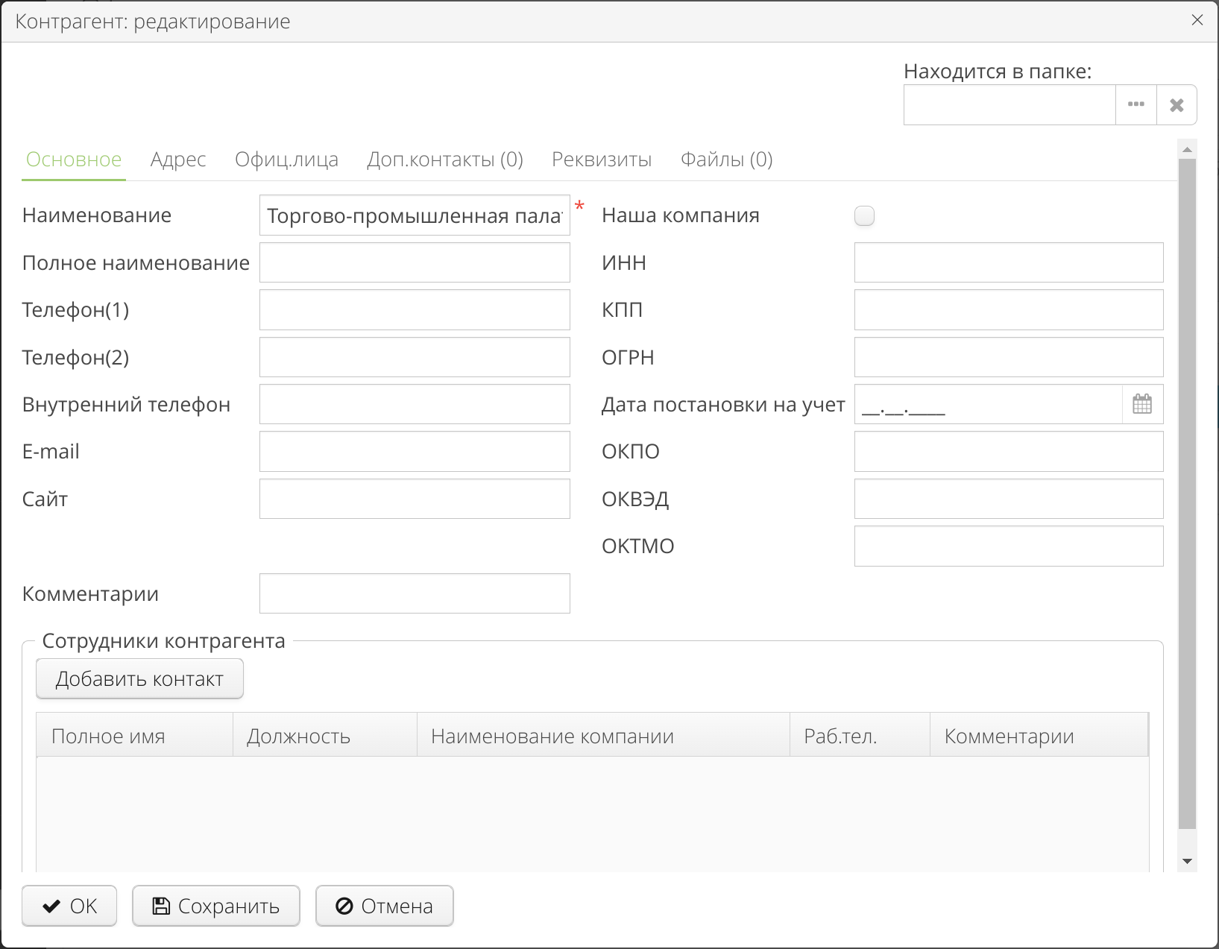The height and width of the screenshot is (949, 1219).
Task: Check the company flag next to ИНН field
Action: (x=864, y=215)
